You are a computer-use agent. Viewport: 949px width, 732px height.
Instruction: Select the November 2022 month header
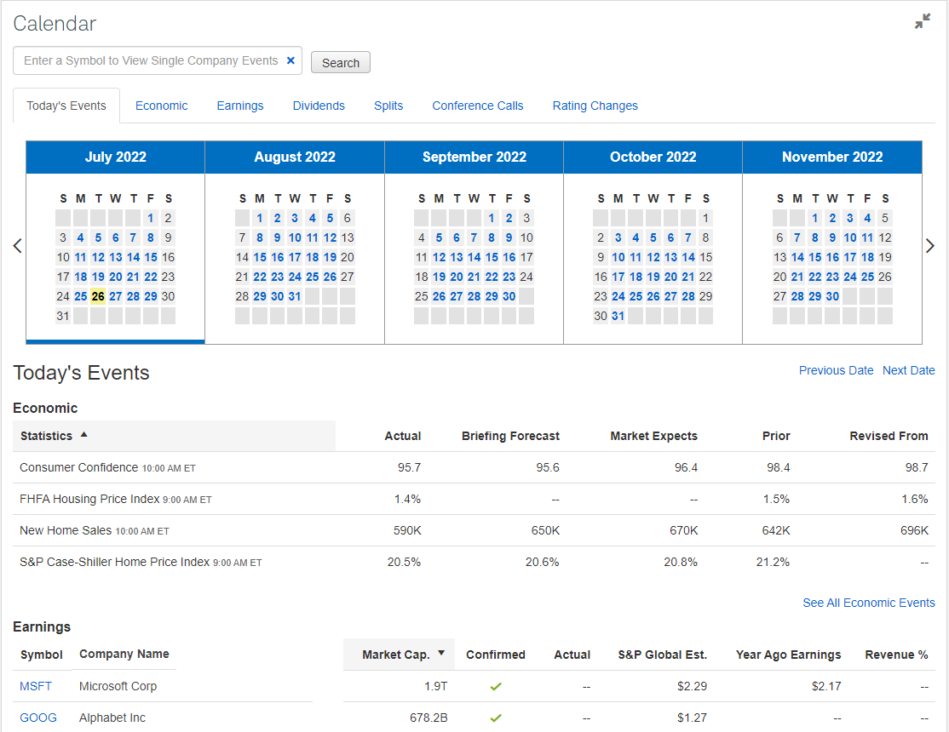[x=832, y=157]
